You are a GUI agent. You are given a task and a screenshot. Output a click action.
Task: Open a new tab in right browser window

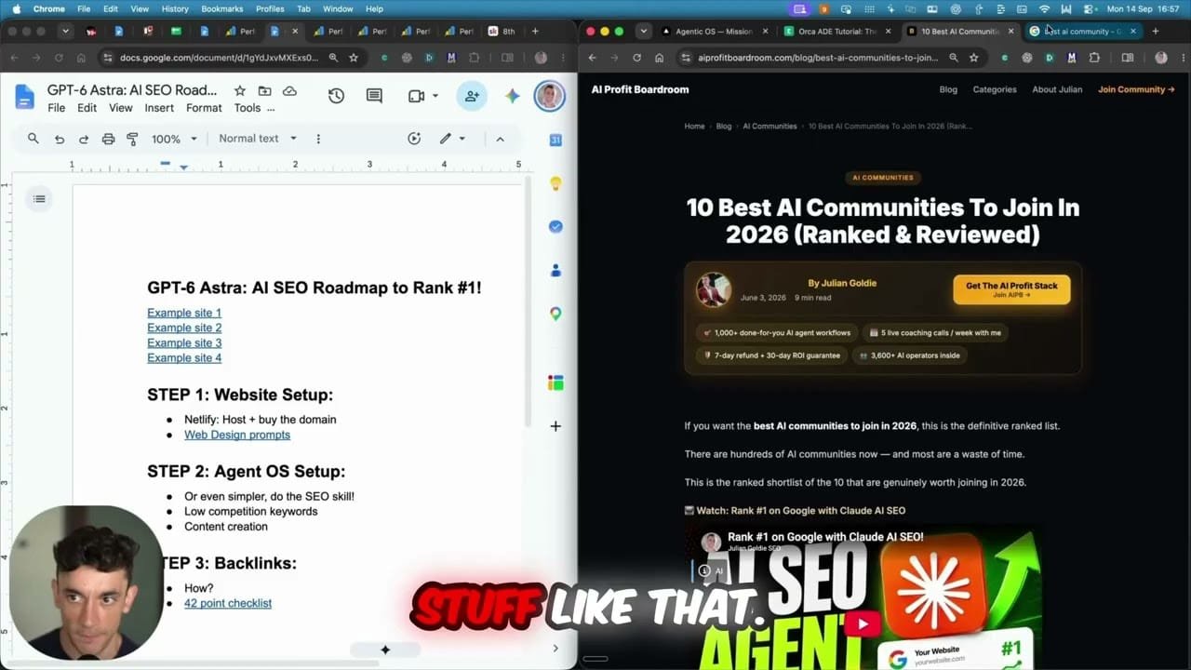click(x=1155, y=31)
